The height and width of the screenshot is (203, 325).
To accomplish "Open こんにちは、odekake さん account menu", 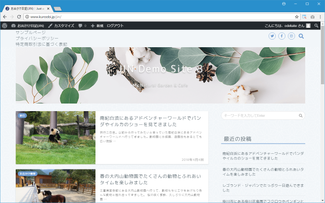I will 287,26.
